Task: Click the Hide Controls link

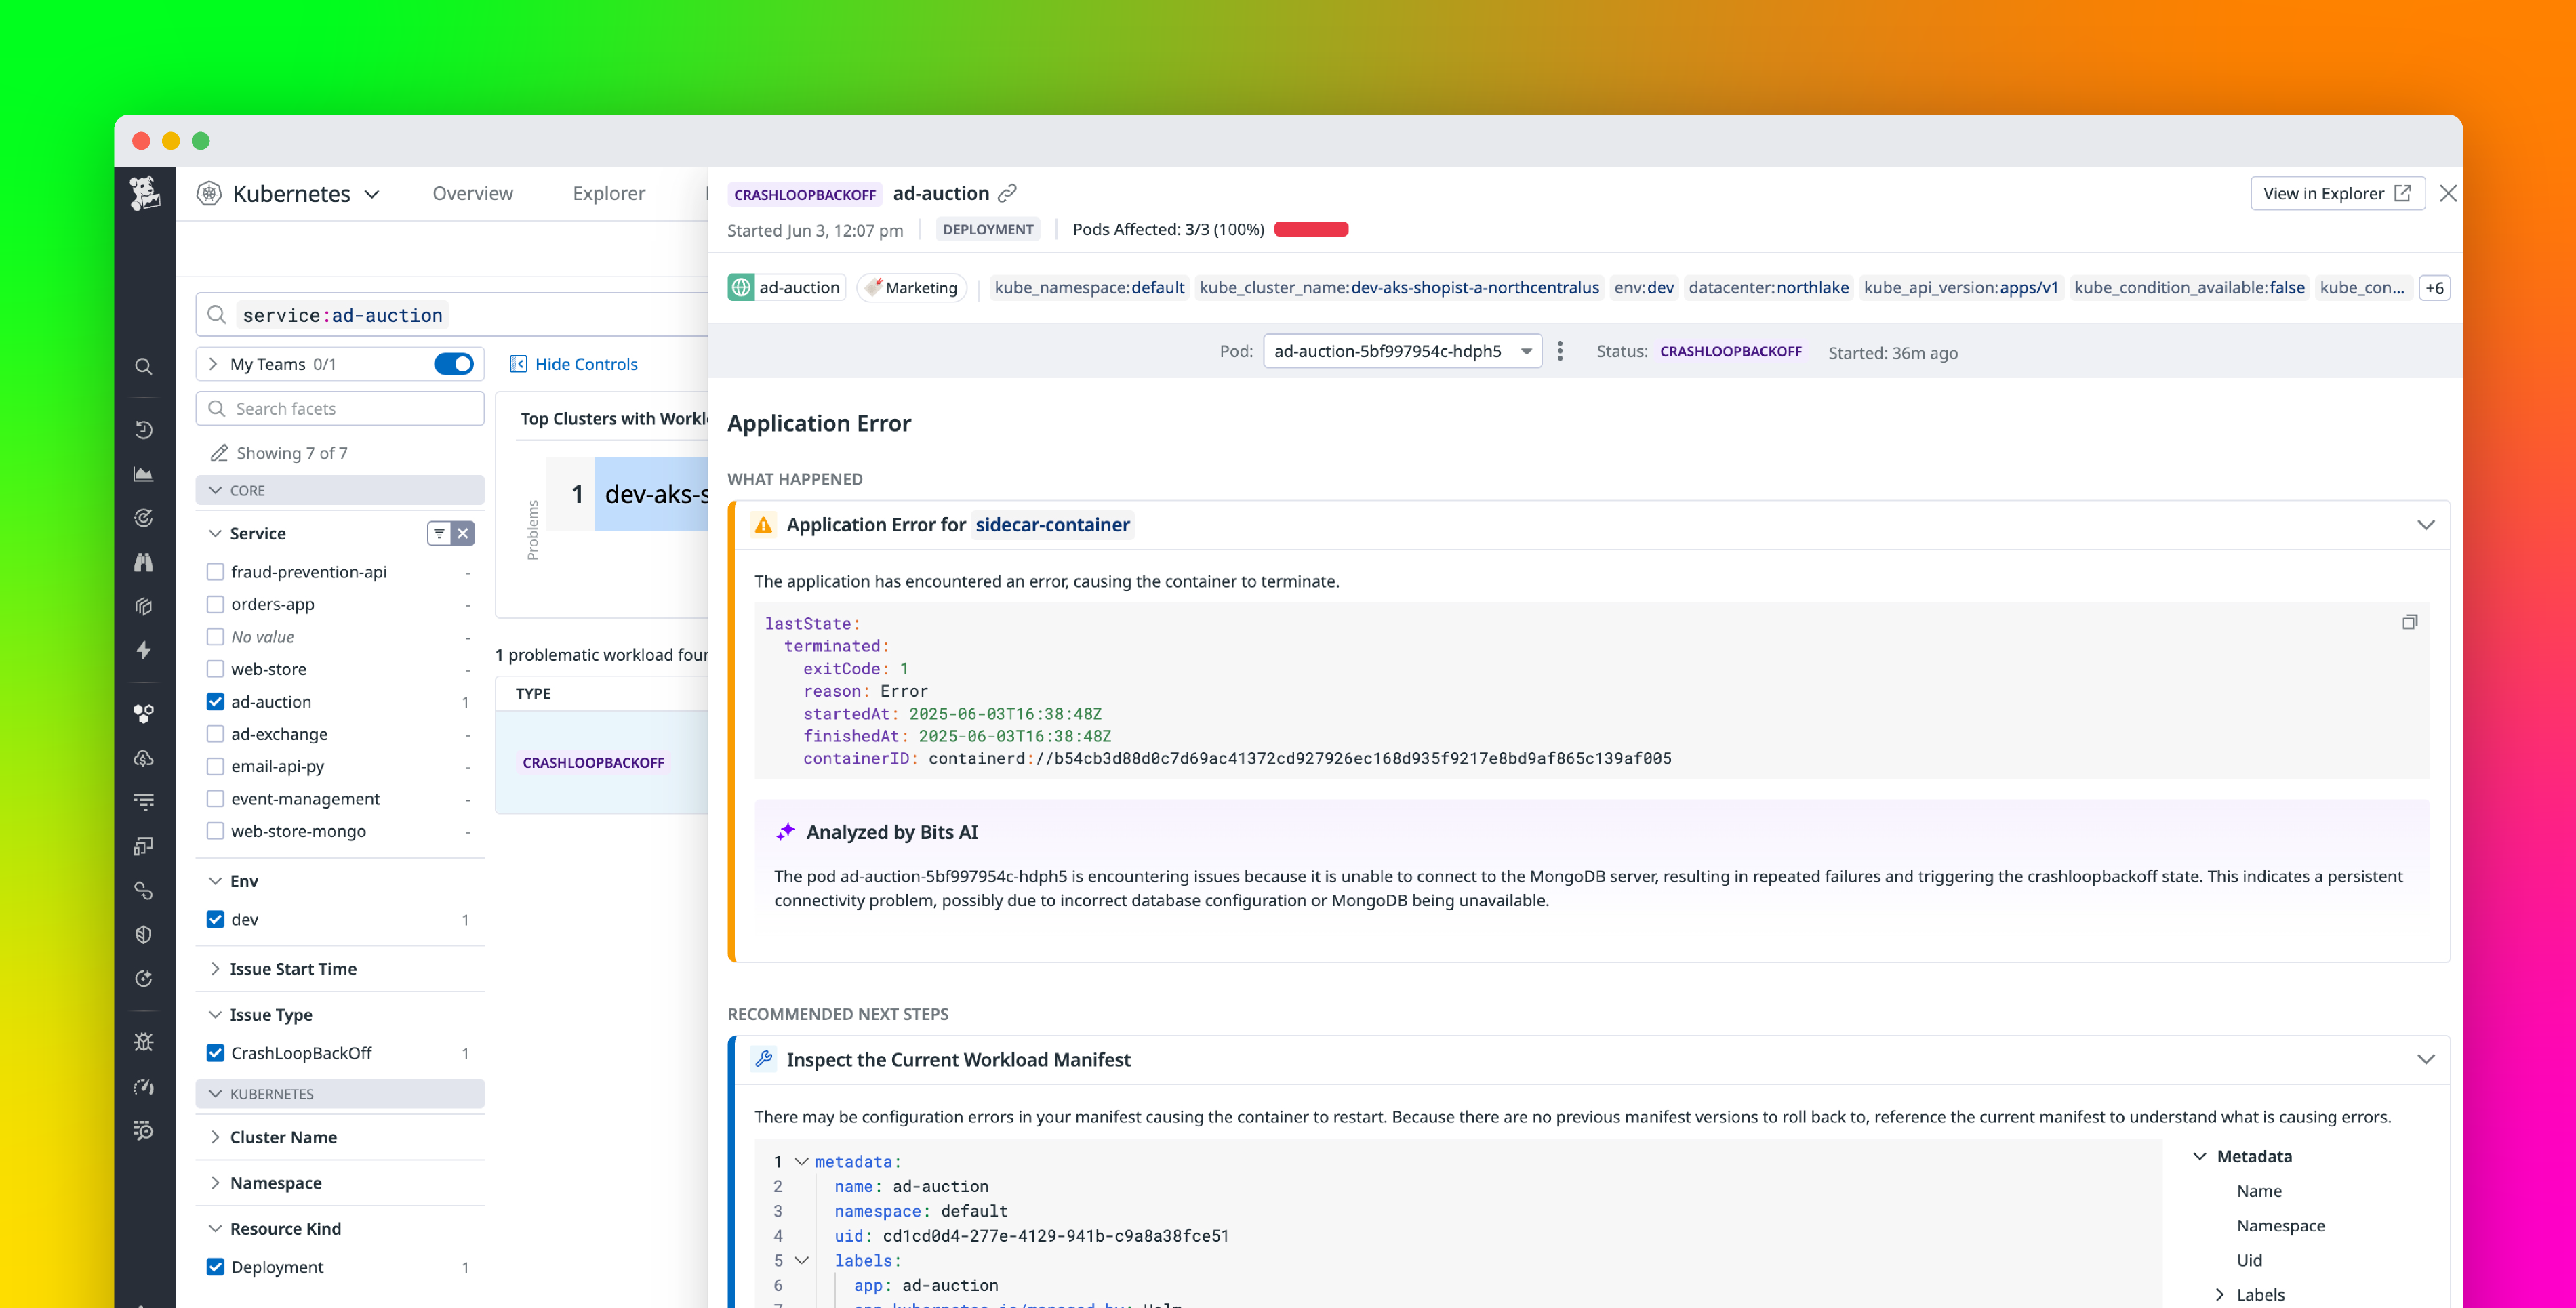Action: 585,364
